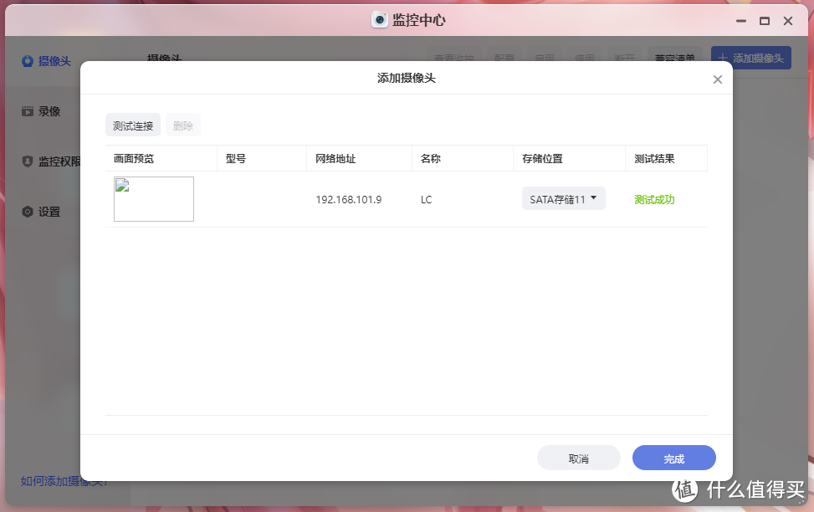This screenshot has height=512, width=814.
Task: Open the 摄像头 section icon in sidebar
Action: click(x=28, y=61)
